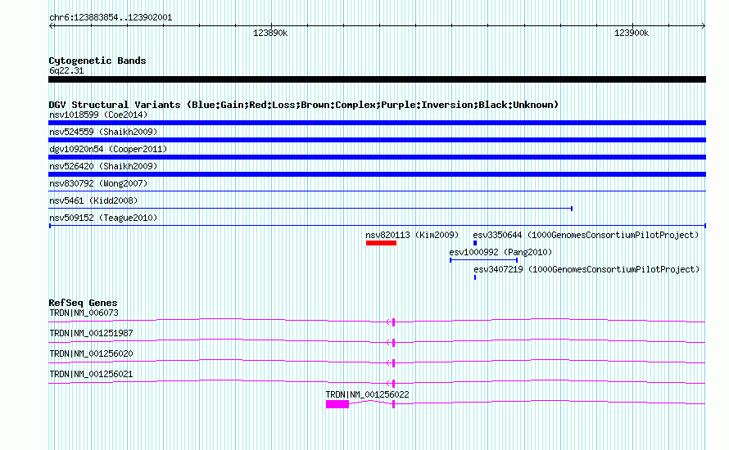Select variant label esv3407219 (1000GenomesConsortiumPilotProject)
This screenshot has width=729, height=450.
coord(586,269)
